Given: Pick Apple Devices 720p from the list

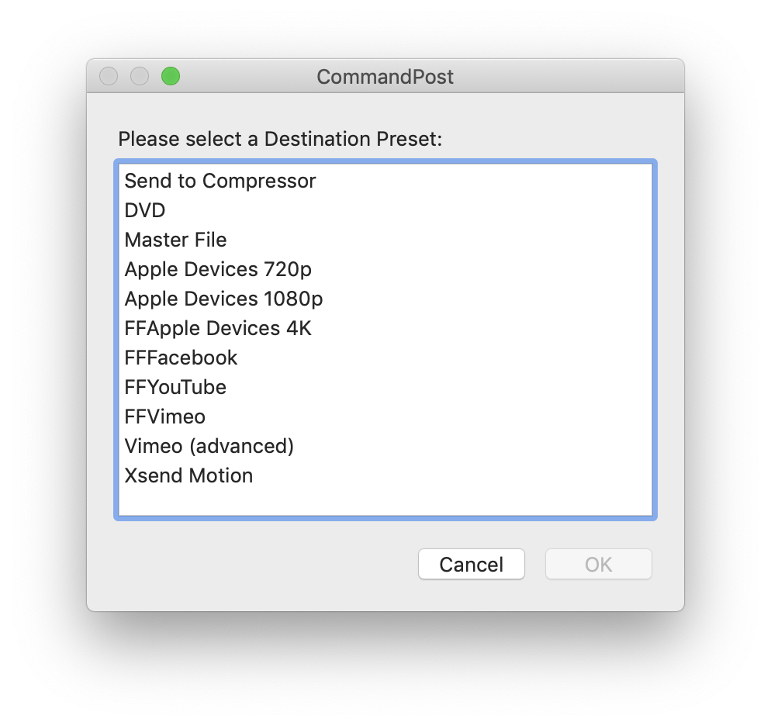Looking at the screenshot, I should pos(217,269).
